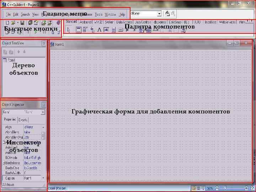Click Add file to project icon
Image resolution: width=256 pixels, height=192 pixels.
(x=44, y=22)
